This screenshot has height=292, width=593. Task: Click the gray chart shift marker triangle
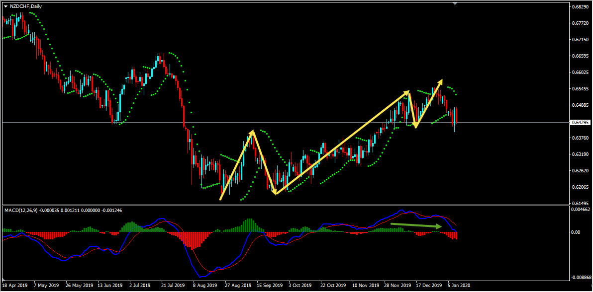click(x=455, y=3)
